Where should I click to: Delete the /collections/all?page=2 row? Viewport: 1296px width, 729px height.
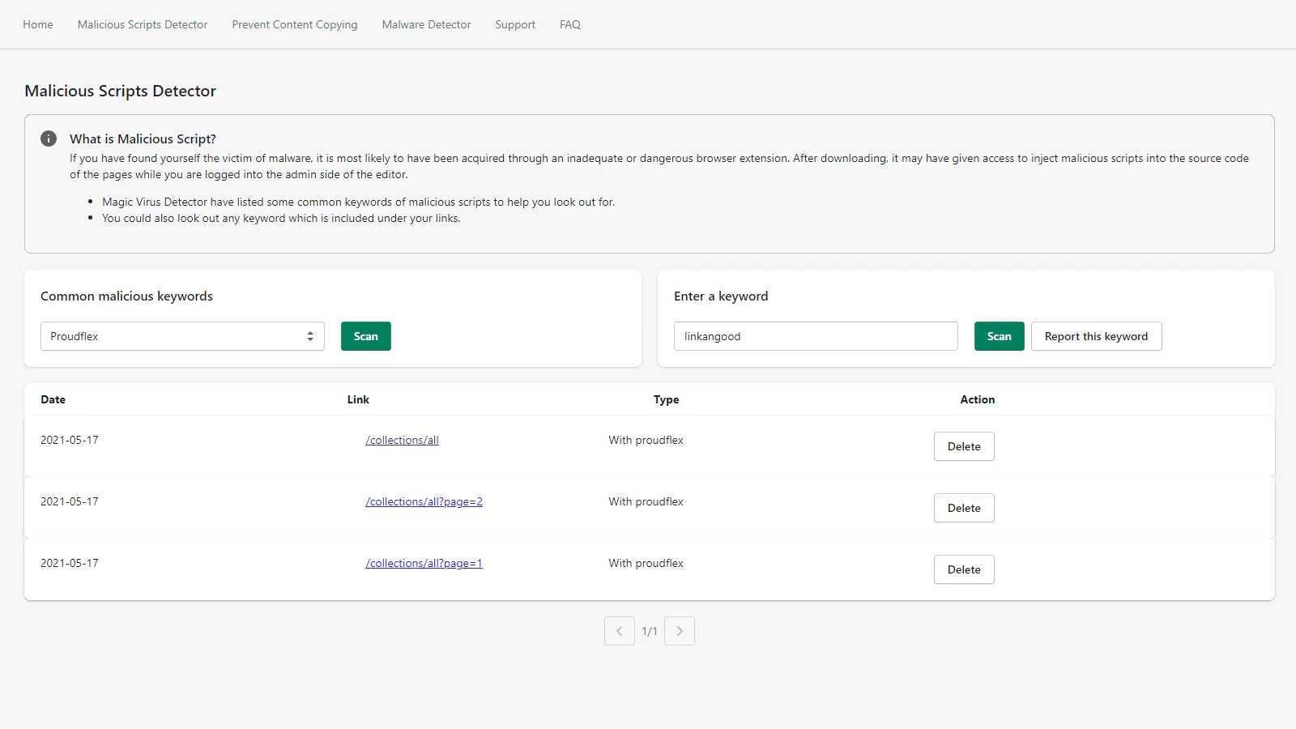click(x=964, y=508)
